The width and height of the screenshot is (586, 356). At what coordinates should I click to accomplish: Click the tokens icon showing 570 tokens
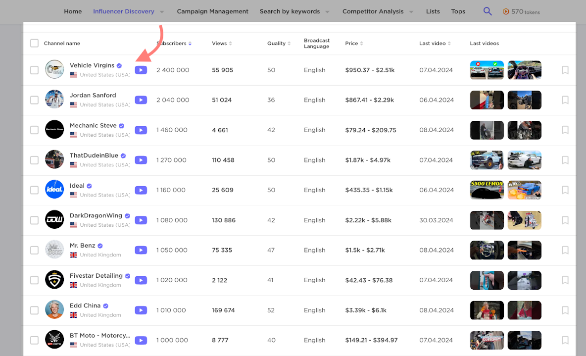pos(505,12)
